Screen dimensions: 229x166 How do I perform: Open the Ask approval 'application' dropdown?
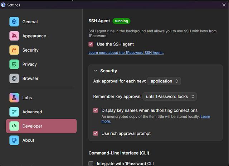tap(164, 81)
